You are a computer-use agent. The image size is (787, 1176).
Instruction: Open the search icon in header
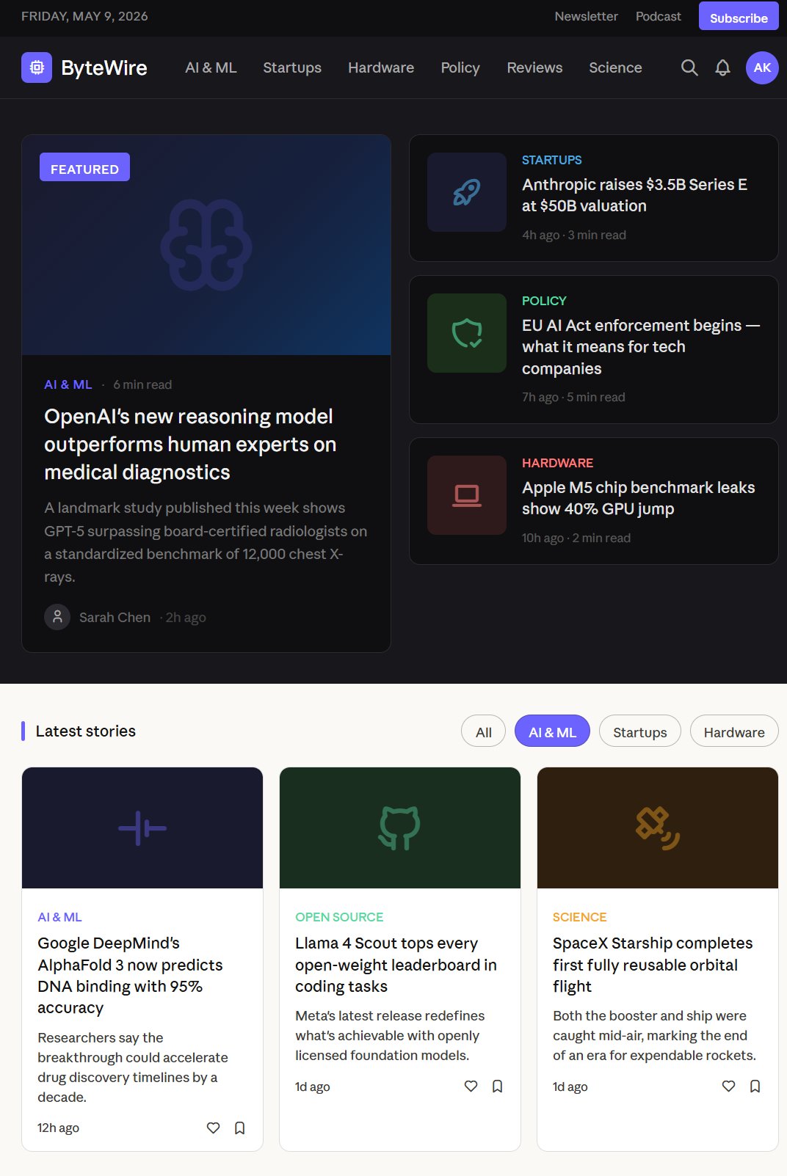pyautogui.click(x=689, y=67)
